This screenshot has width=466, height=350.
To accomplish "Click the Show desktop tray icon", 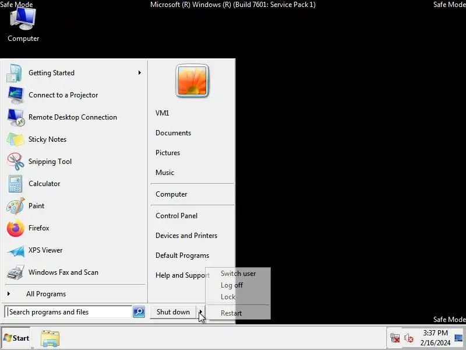I will click(458, 338).
